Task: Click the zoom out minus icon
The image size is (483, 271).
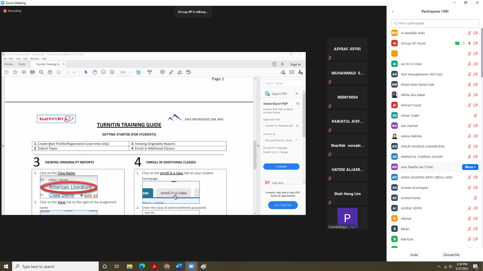Action: pos(103,72)
